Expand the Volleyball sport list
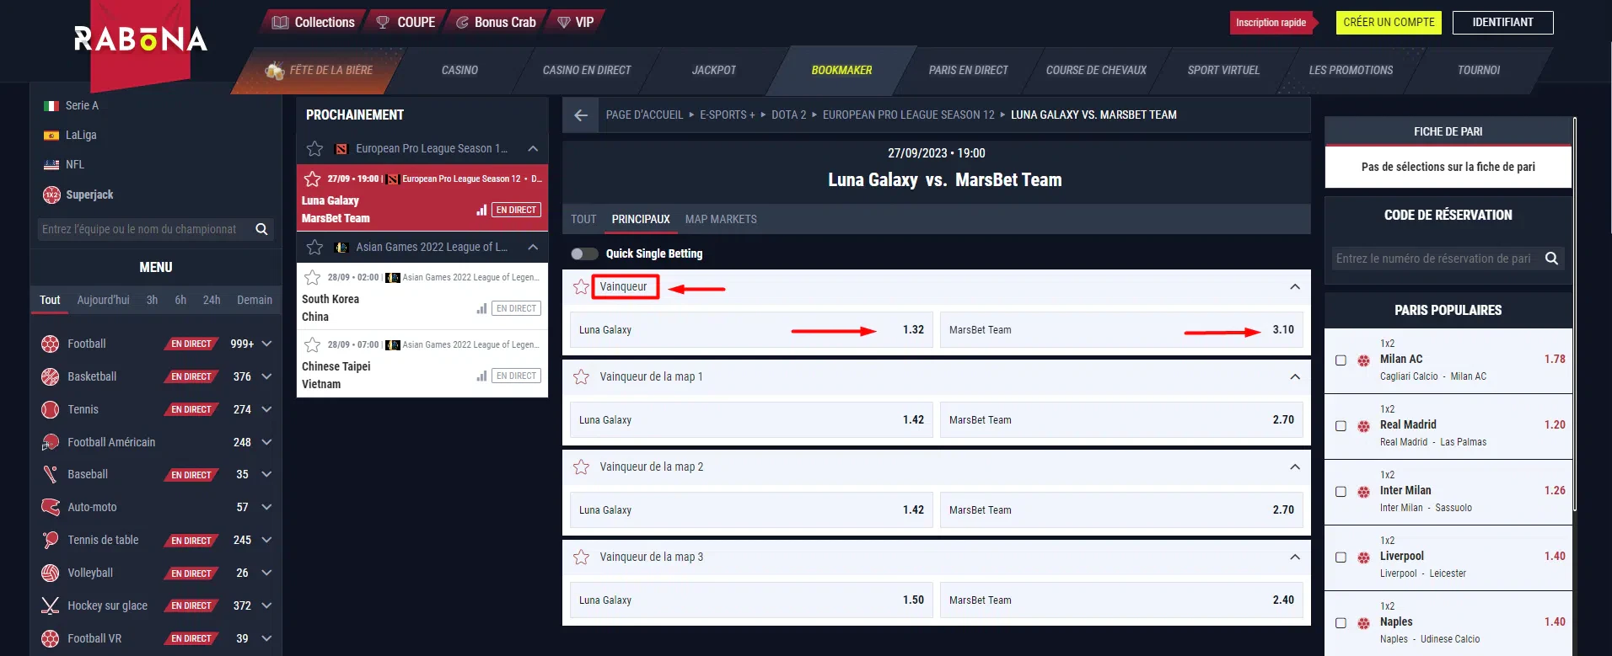This screenshot has width=1612, height=656. [x=266, y=573]
